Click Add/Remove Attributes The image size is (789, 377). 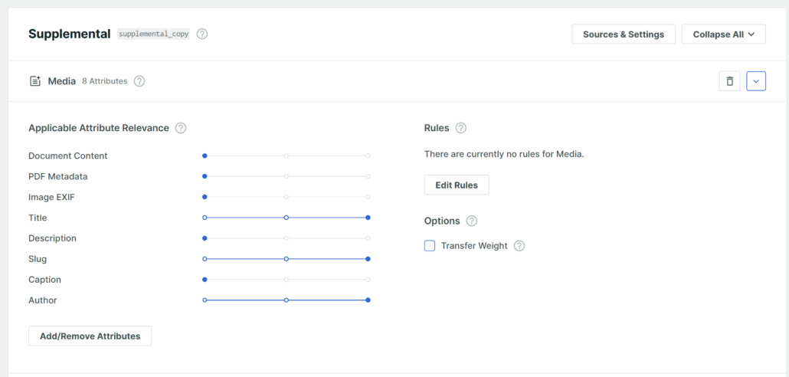pos(90,336)
